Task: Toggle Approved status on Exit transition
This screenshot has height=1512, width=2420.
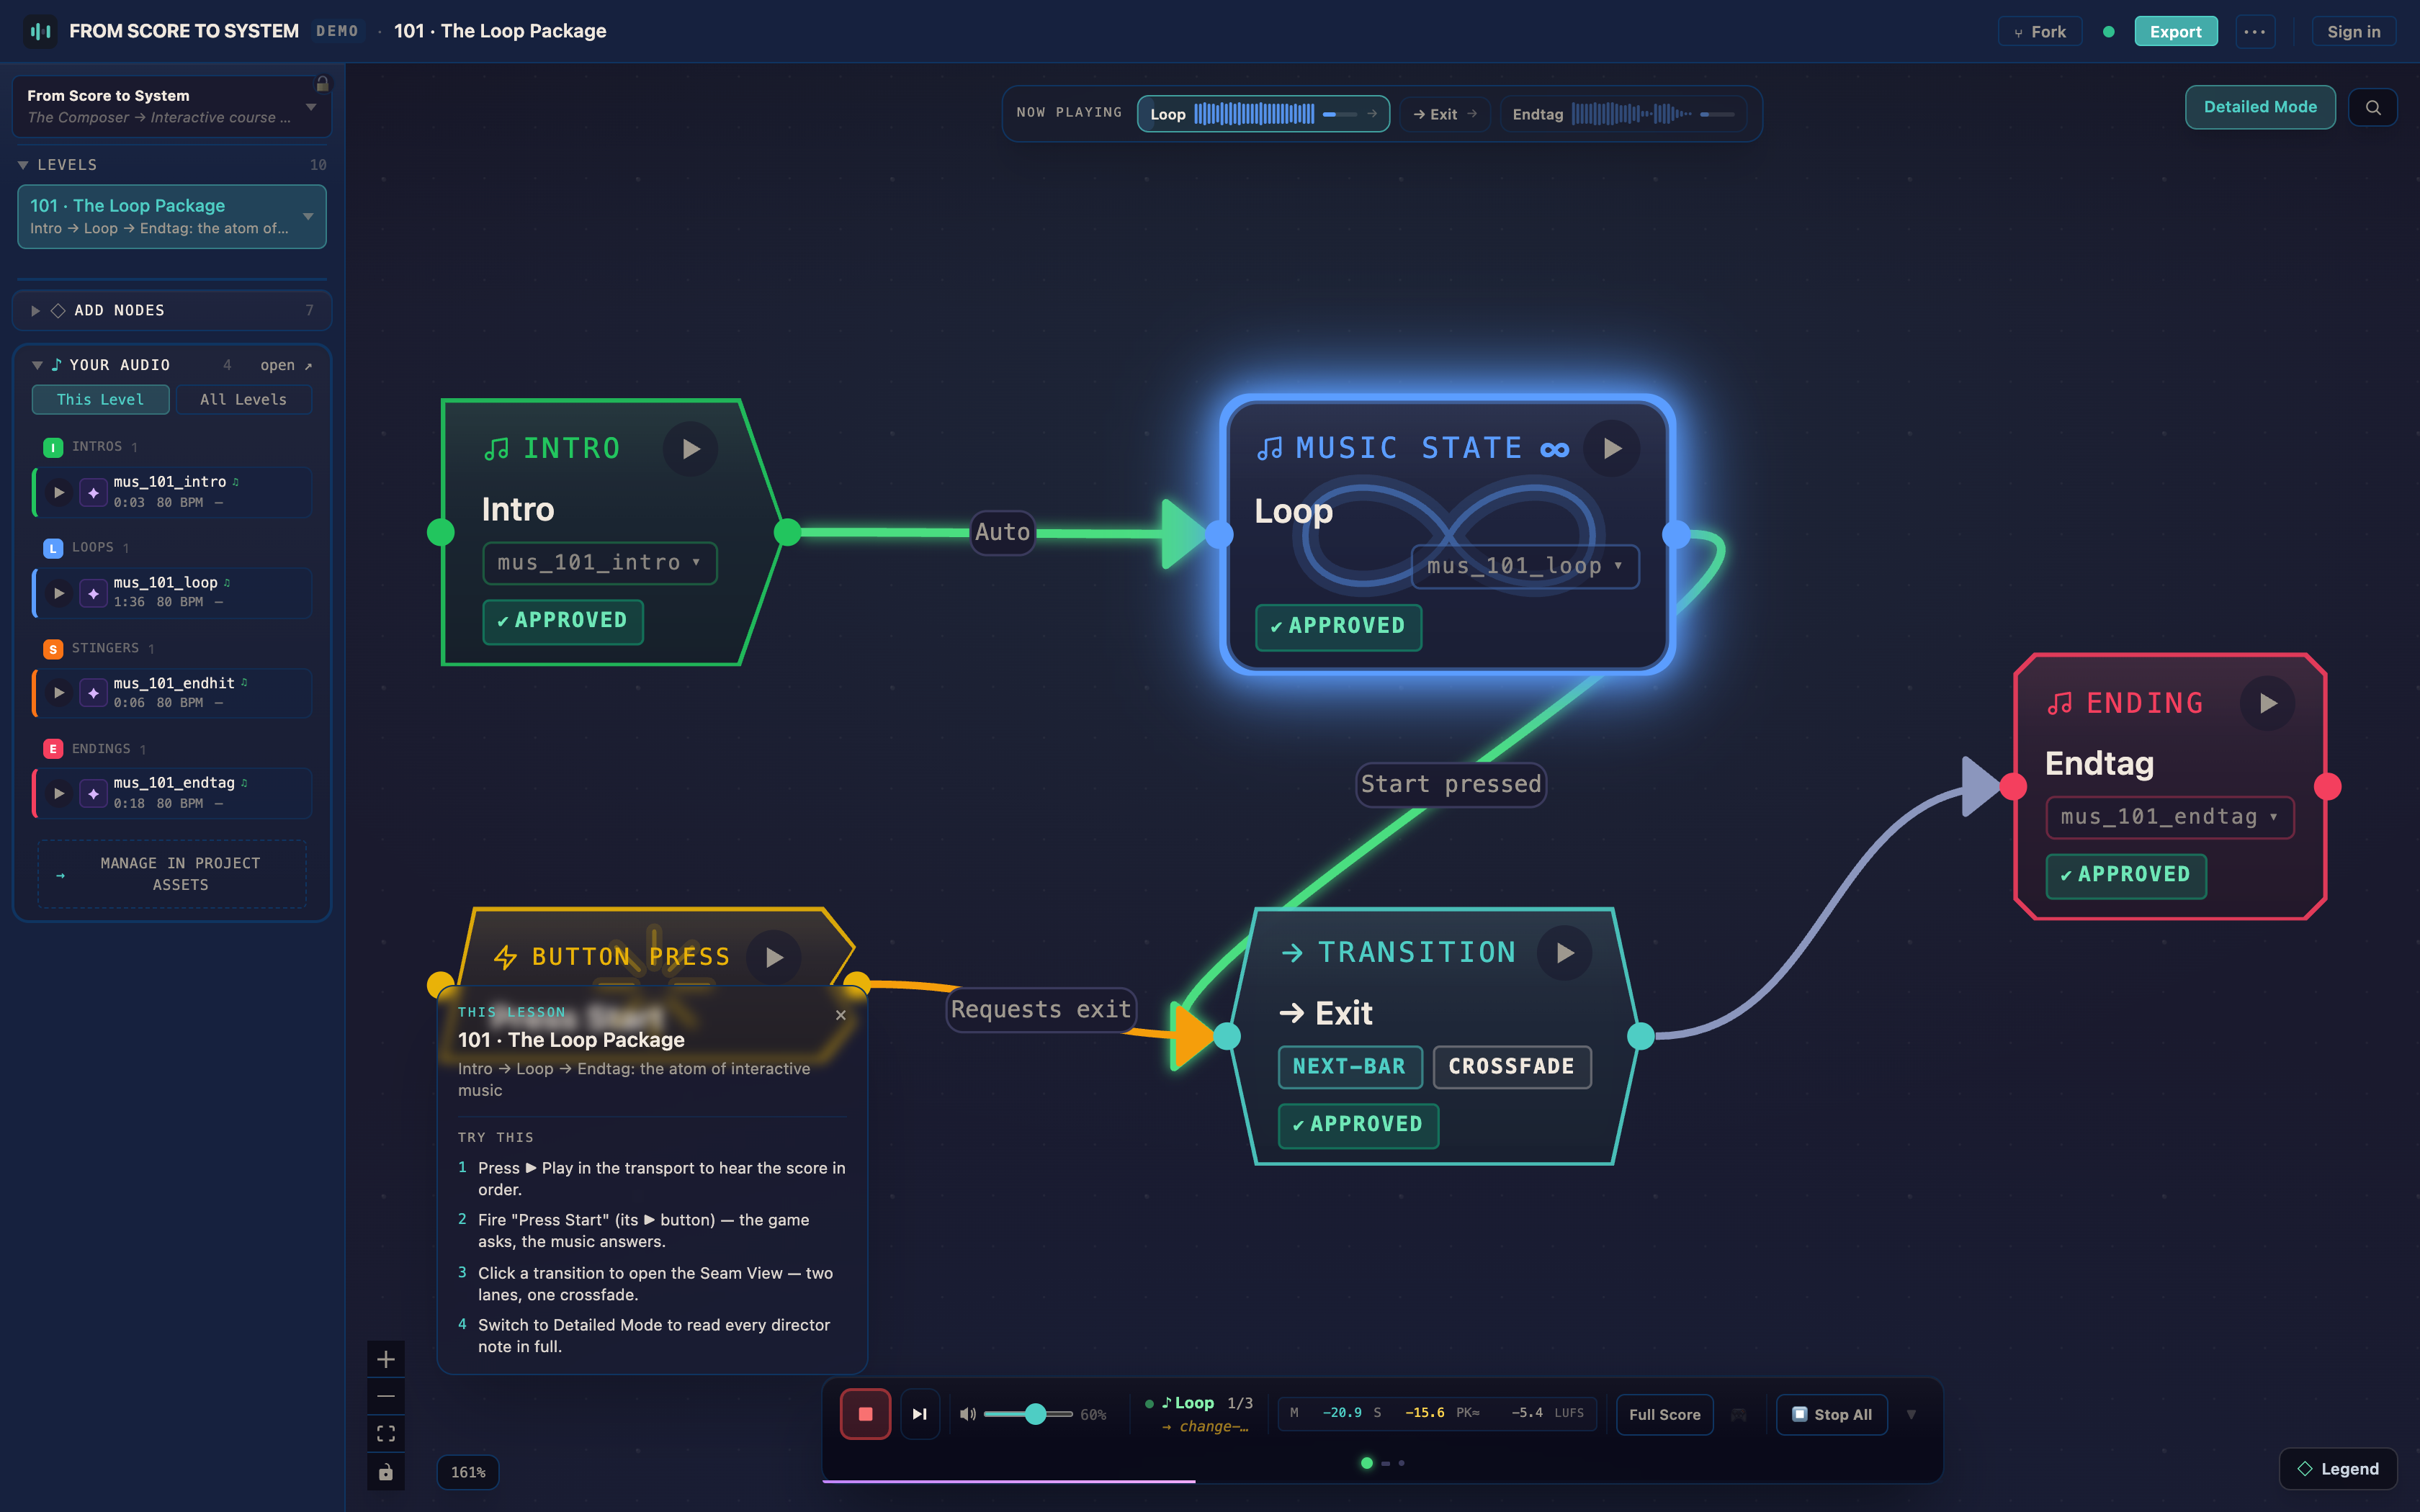Action: click(1358, 1125)
